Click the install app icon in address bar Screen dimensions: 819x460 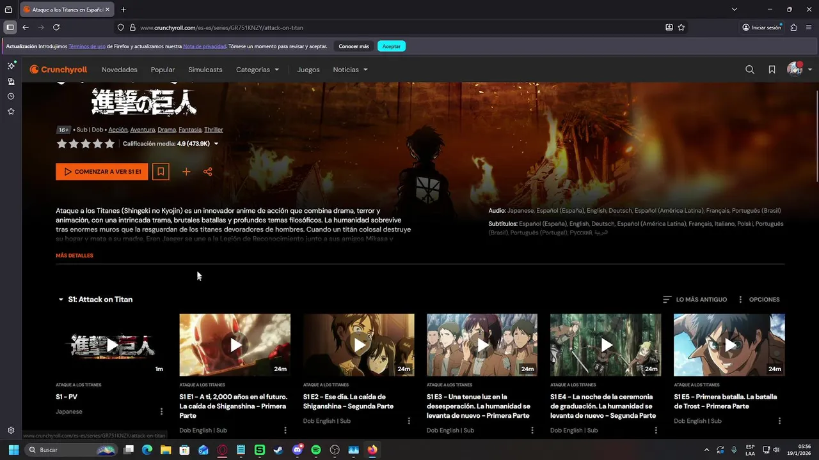click(x=669, y=27)
